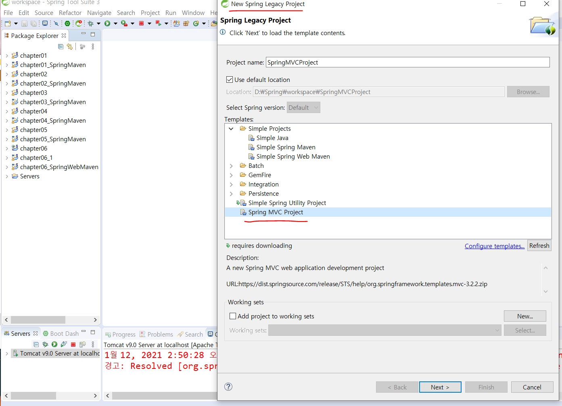Stop the server red icon in Servers view
Screen dimensions: 562x406
[x=73, y=344]
